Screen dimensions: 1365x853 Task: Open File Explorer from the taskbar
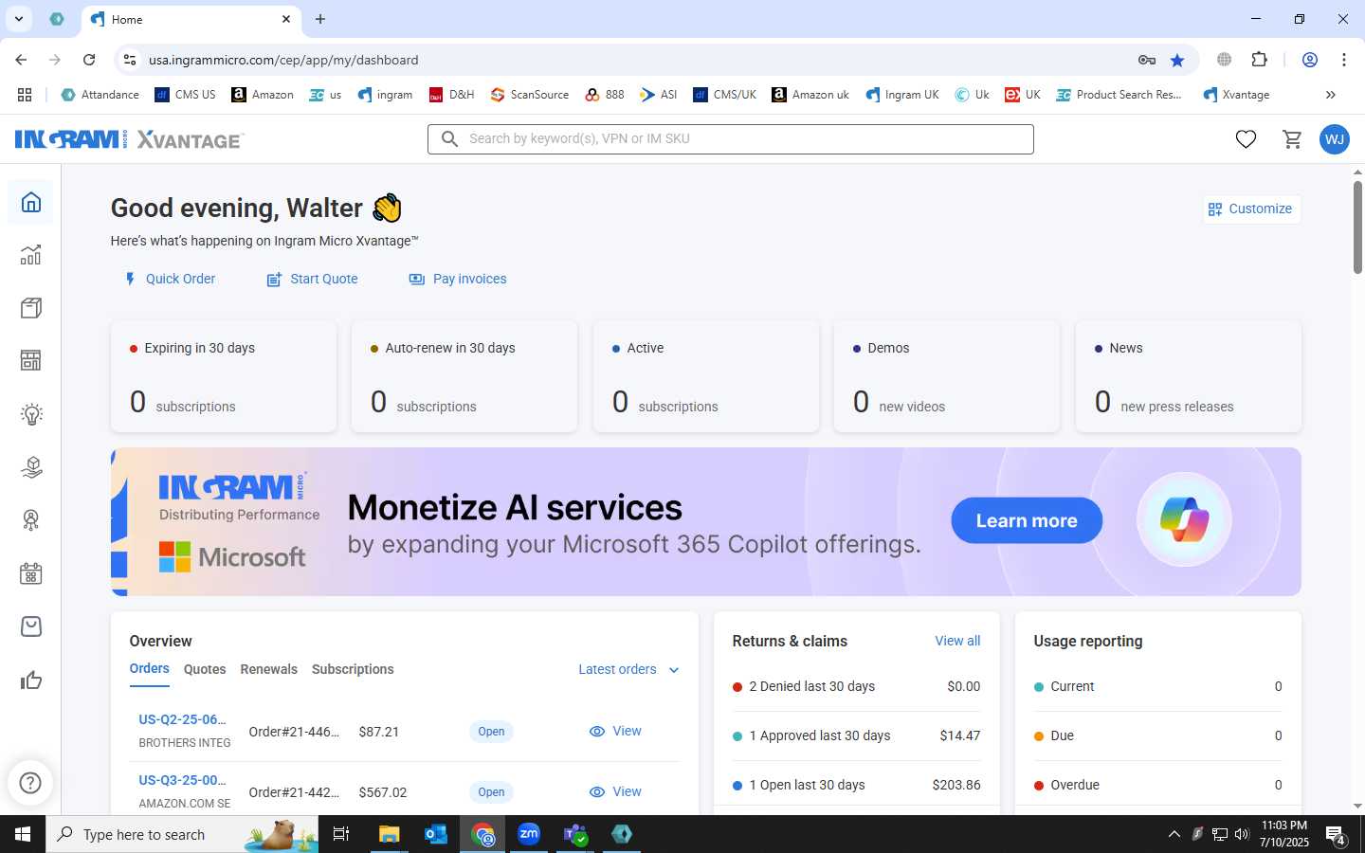click(390, 834)
